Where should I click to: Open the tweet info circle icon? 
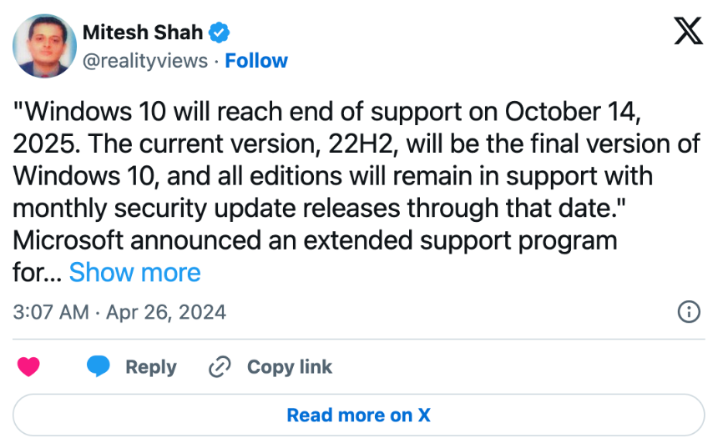pos(688,312)
